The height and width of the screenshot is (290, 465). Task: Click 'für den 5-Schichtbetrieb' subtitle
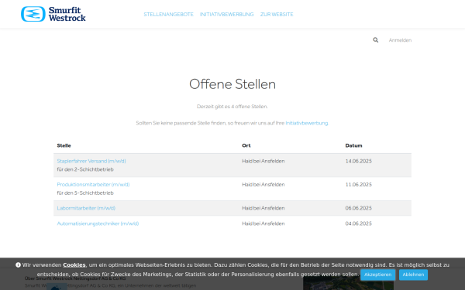click(x=85, y=193)
